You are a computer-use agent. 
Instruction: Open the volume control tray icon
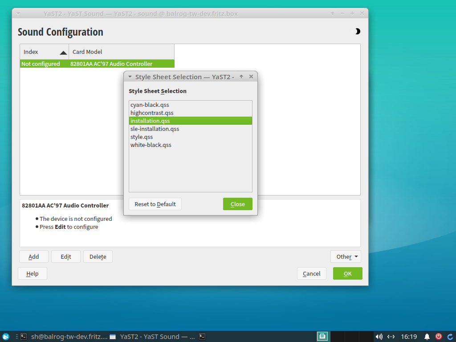tap(379, 337)
